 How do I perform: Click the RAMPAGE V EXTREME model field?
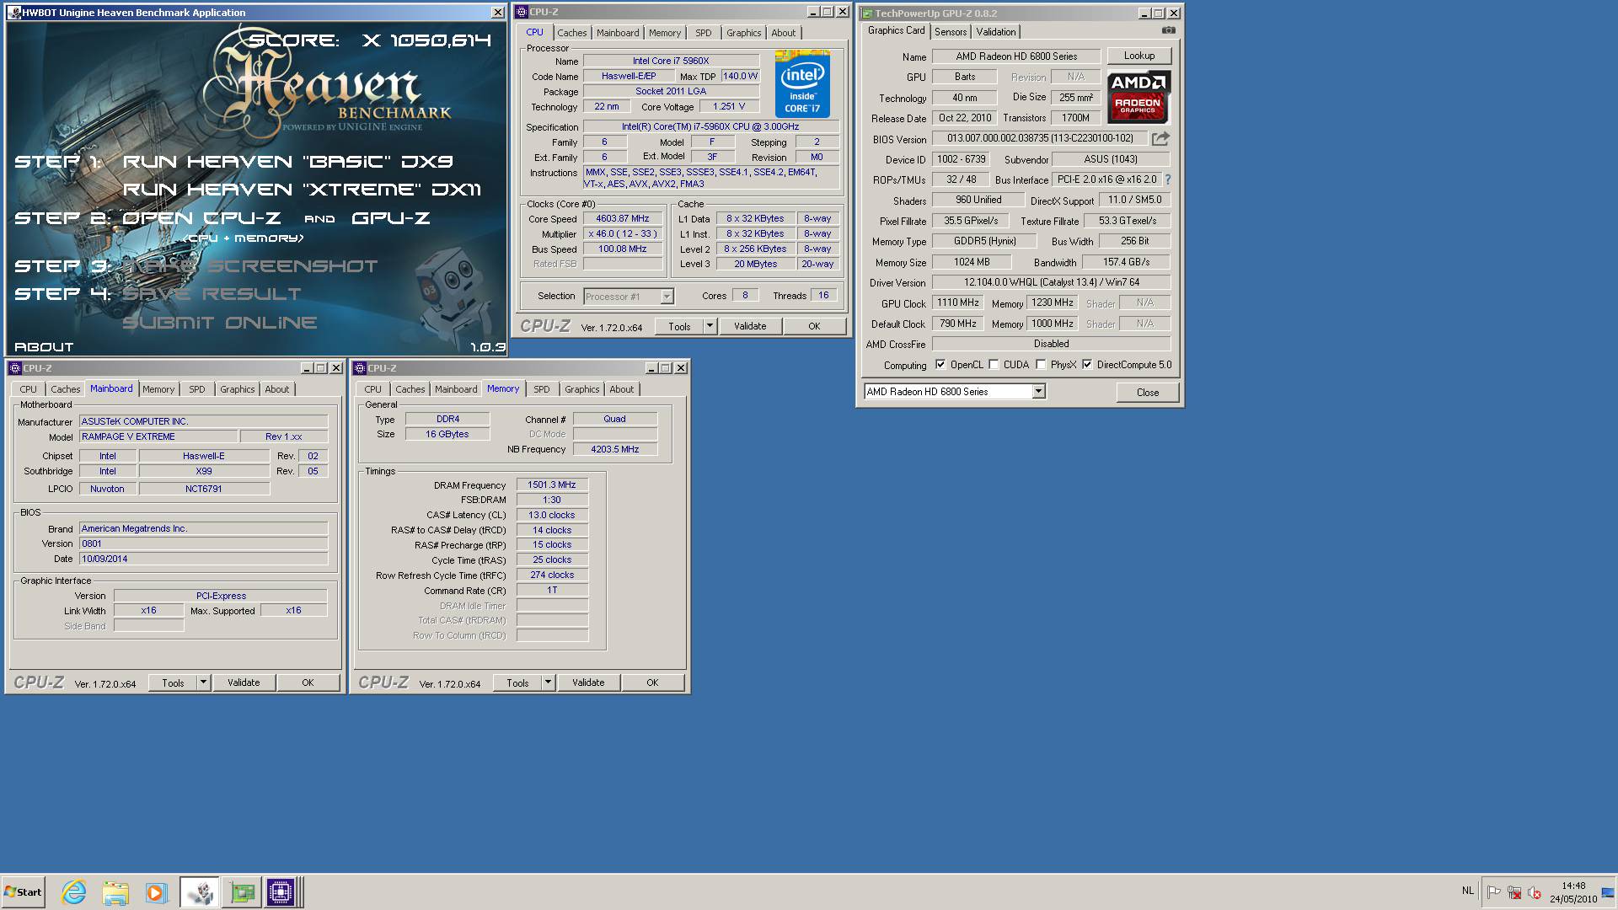[158, 436]
